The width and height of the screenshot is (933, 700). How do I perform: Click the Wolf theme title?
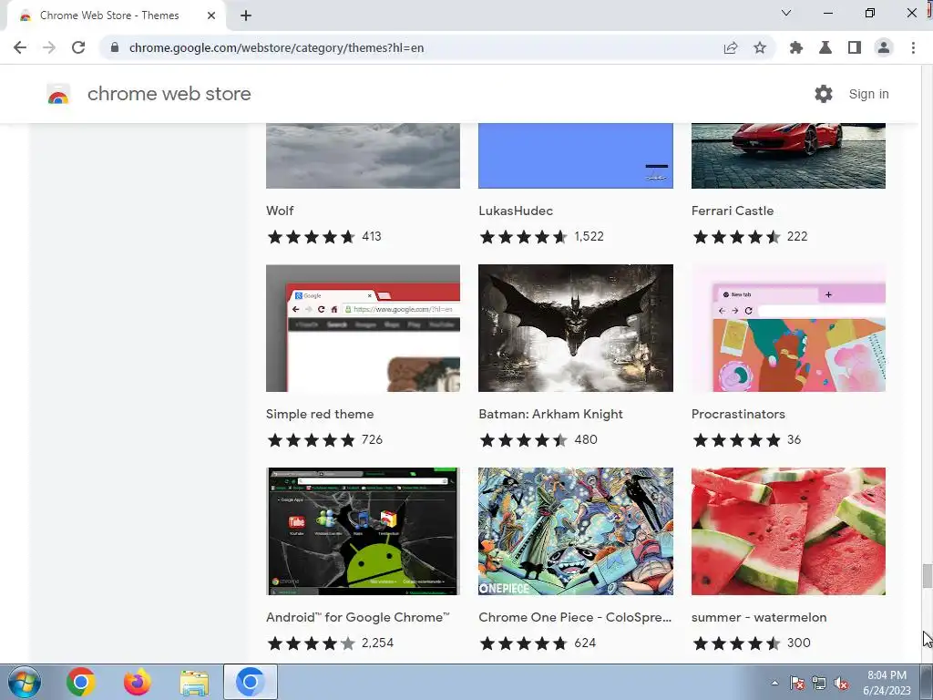[280, 211]
